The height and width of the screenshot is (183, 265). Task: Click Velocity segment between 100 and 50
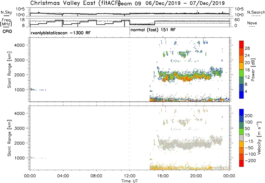241,125
